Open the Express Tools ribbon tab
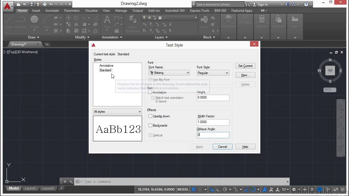This screenshot has width=349, height=196. tap(199, 11)
